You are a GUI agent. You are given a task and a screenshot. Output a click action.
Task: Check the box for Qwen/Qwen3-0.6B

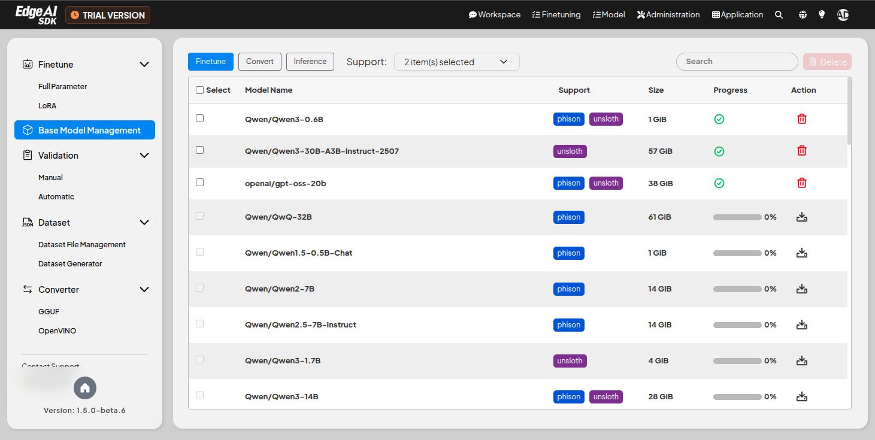pos(200,118)
